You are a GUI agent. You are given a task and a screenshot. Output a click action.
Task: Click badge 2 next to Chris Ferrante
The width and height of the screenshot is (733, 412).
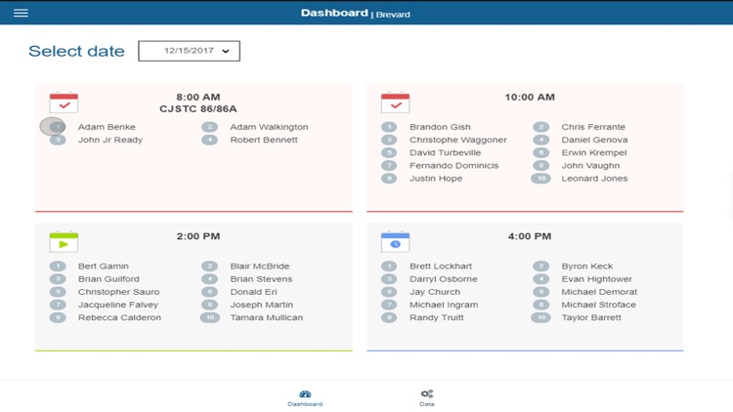pyautogui.click(x=540, y=127)
